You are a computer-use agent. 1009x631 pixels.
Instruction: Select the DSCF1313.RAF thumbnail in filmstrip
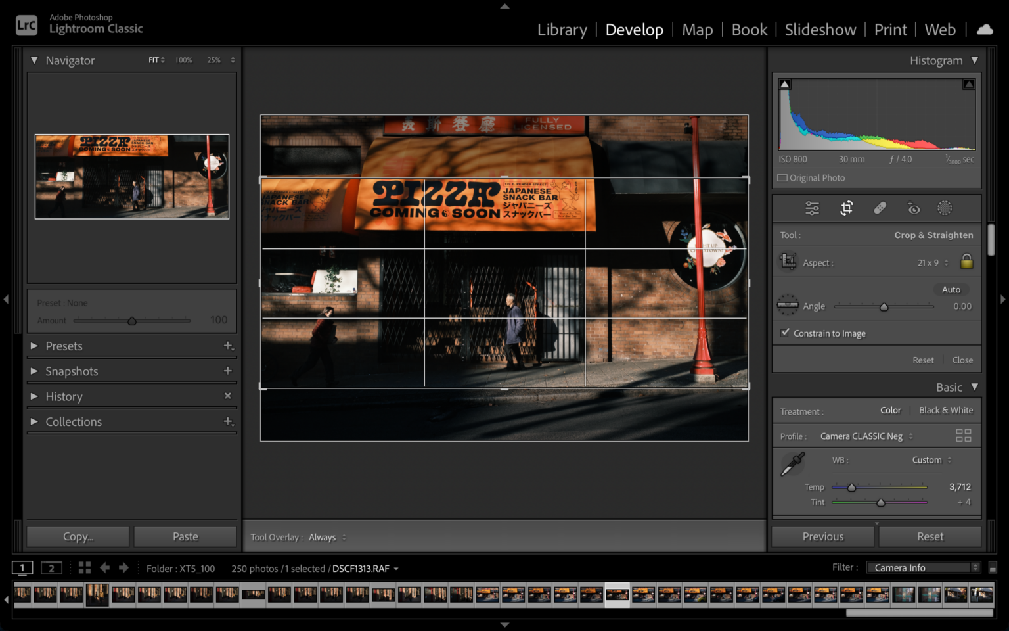click(x=616, y=594)
